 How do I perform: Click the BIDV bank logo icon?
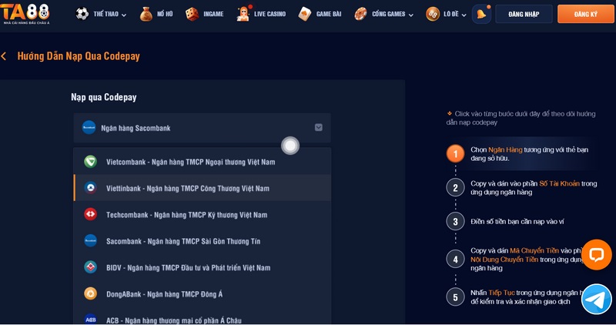pyautogui.click(x=90, y=267)
